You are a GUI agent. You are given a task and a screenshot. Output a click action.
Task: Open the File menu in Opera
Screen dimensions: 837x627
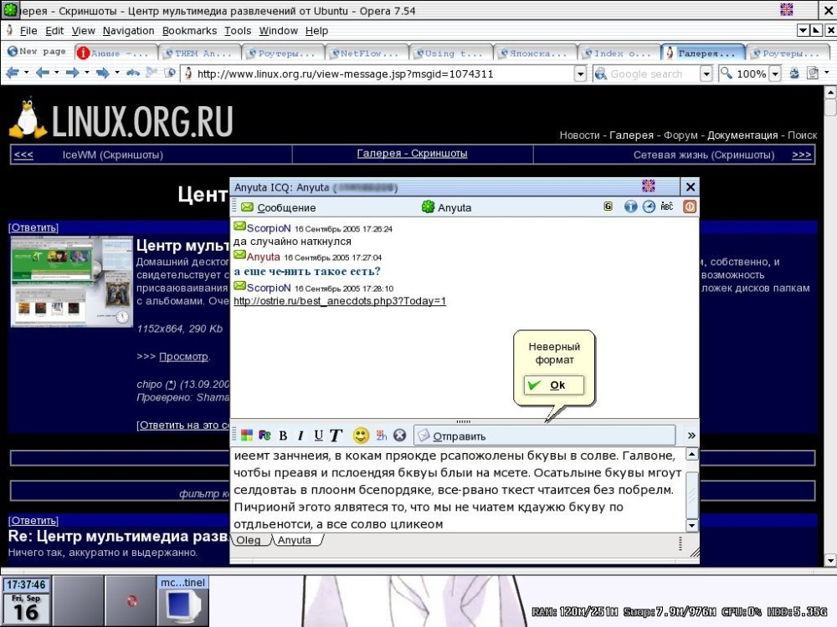[28, 31]
